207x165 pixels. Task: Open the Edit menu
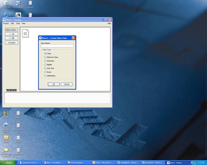pos(12,23)
